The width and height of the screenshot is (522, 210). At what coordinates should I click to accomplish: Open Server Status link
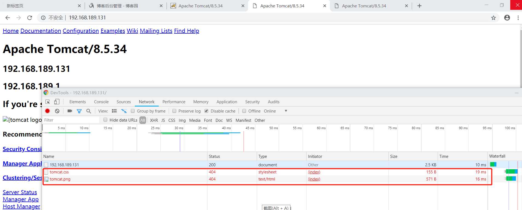click(x=20, y=192)
